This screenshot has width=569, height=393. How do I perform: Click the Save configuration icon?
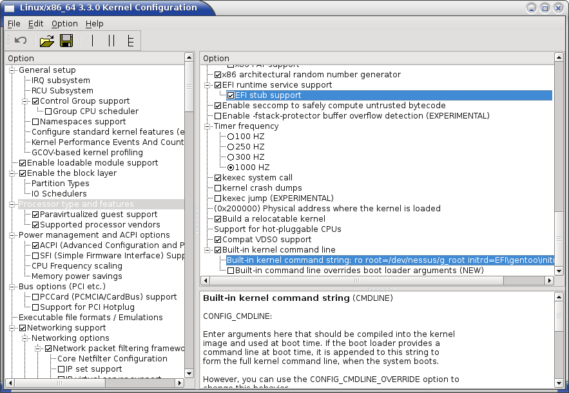point(66,41)
